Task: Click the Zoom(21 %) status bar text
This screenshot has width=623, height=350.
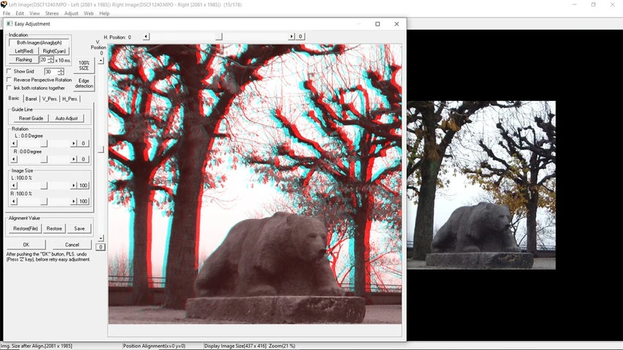Action: coord(281,346)
